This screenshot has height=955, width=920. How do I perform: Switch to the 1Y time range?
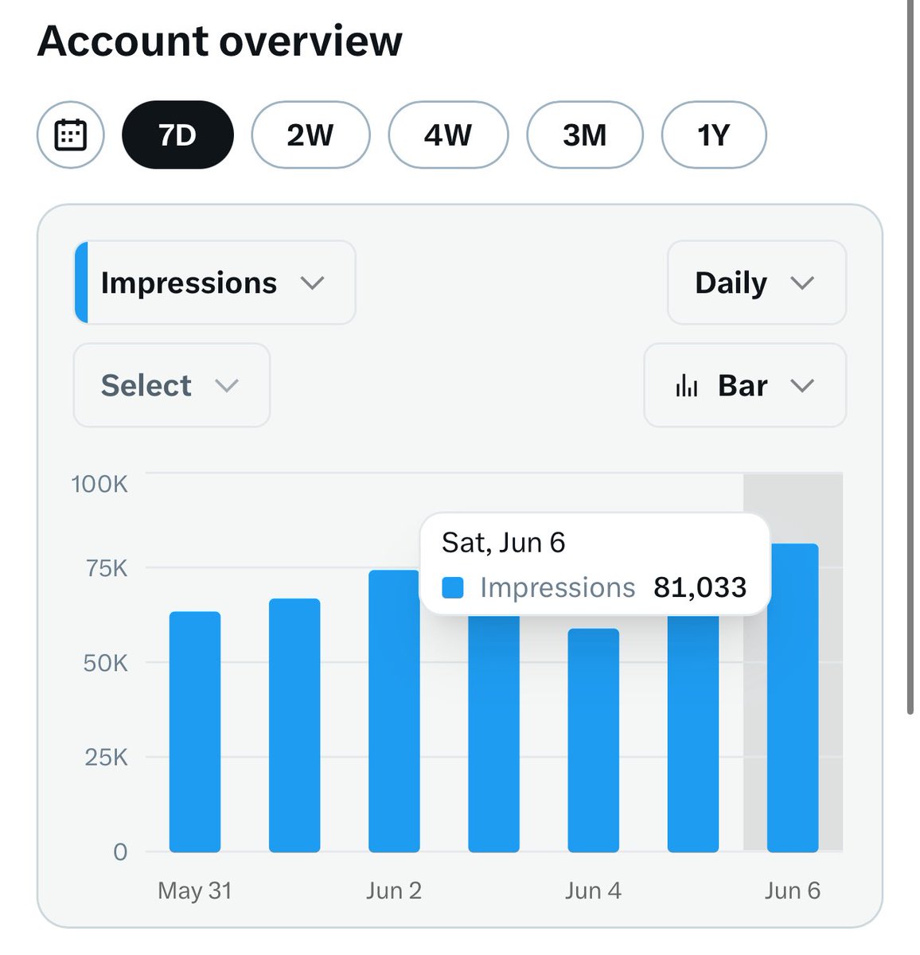tap(714, 134)
